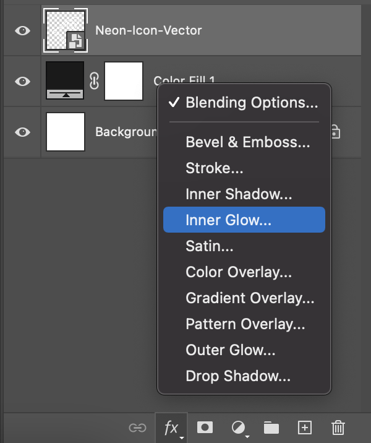The image size is (371, 443).
Task: Click the fx layer style button
Action: 171,428
